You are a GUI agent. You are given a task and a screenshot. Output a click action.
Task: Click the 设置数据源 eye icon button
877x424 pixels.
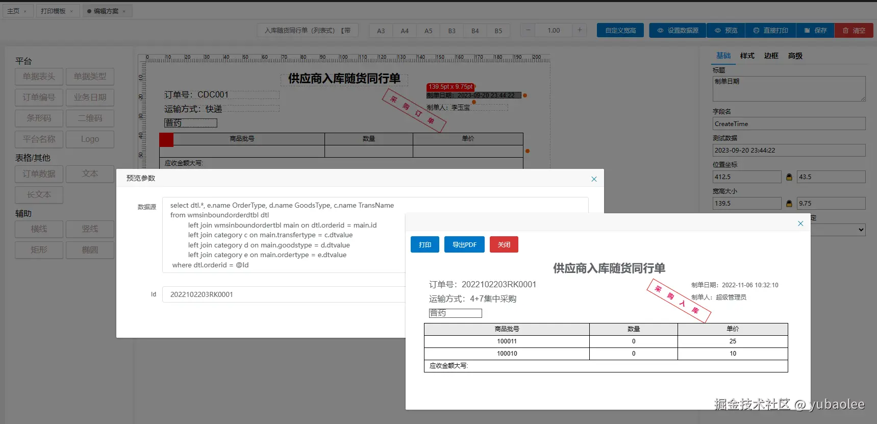pyautogui.click(x=678, y=31)
